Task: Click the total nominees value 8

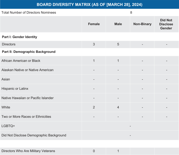Action: click(130, 13)
